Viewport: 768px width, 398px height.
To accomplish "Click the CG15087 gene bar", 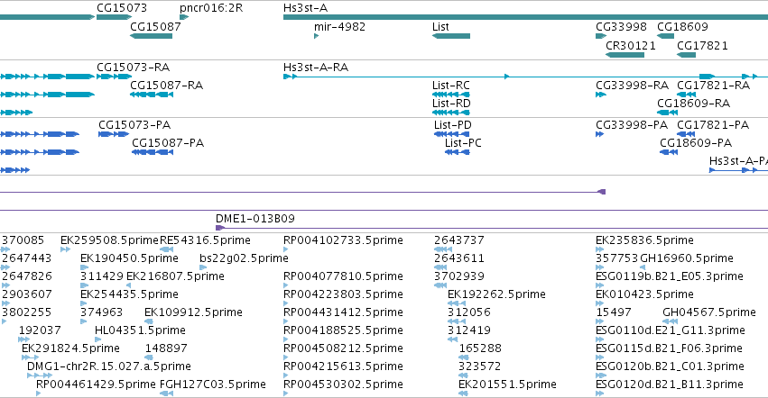I will [151, 36].
